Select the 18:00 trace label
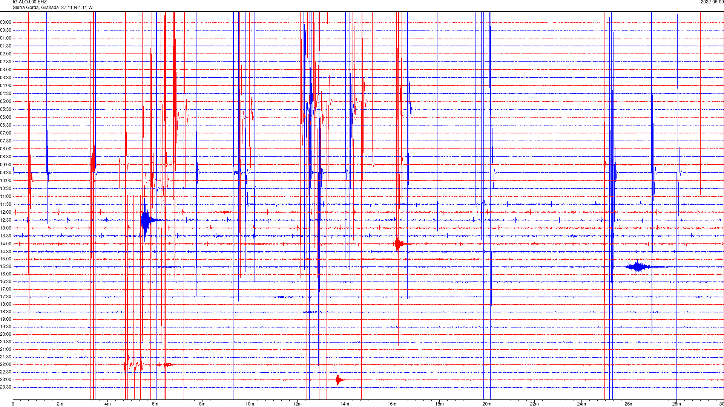The image size is (724, 407). click(6, 304)
